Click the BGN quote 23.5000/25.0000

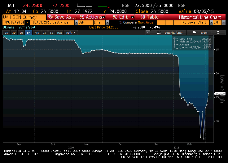pos(154,6)
